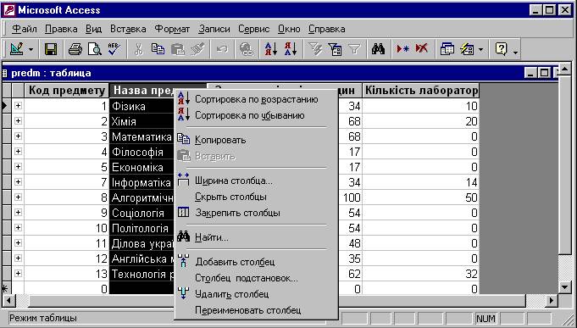
Task: Click the Назва предмету column header
Action: click(x=141, y=90)
